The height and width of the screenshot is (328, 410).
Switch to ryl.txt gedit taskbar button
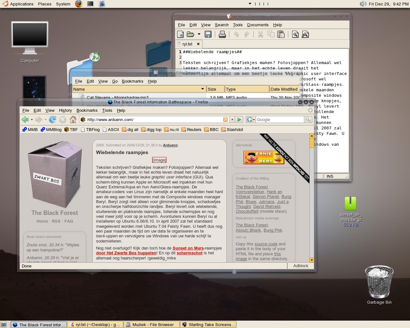pos(95,324)
